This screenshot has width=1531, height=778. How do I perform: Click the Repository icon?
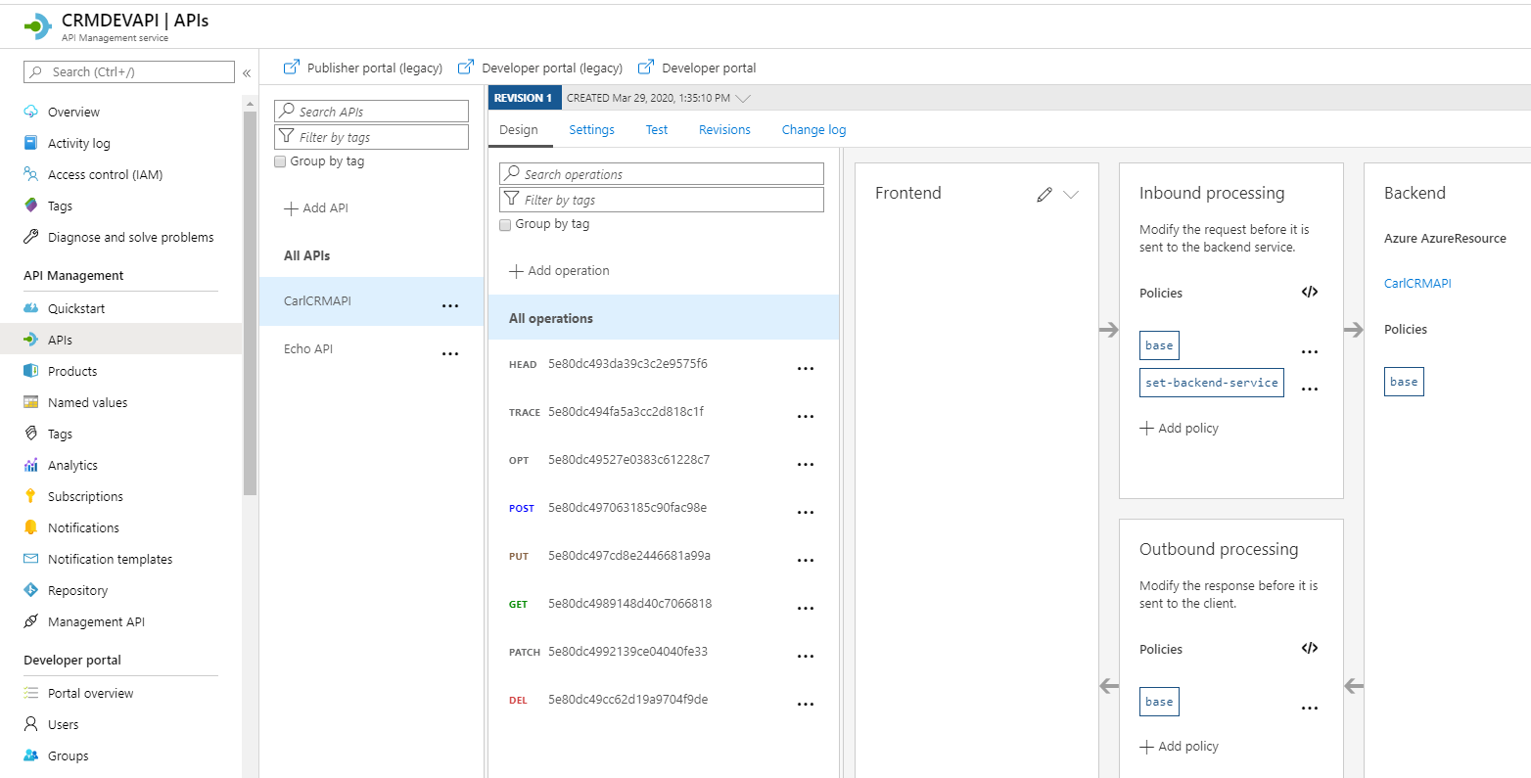tap(30, 590)
